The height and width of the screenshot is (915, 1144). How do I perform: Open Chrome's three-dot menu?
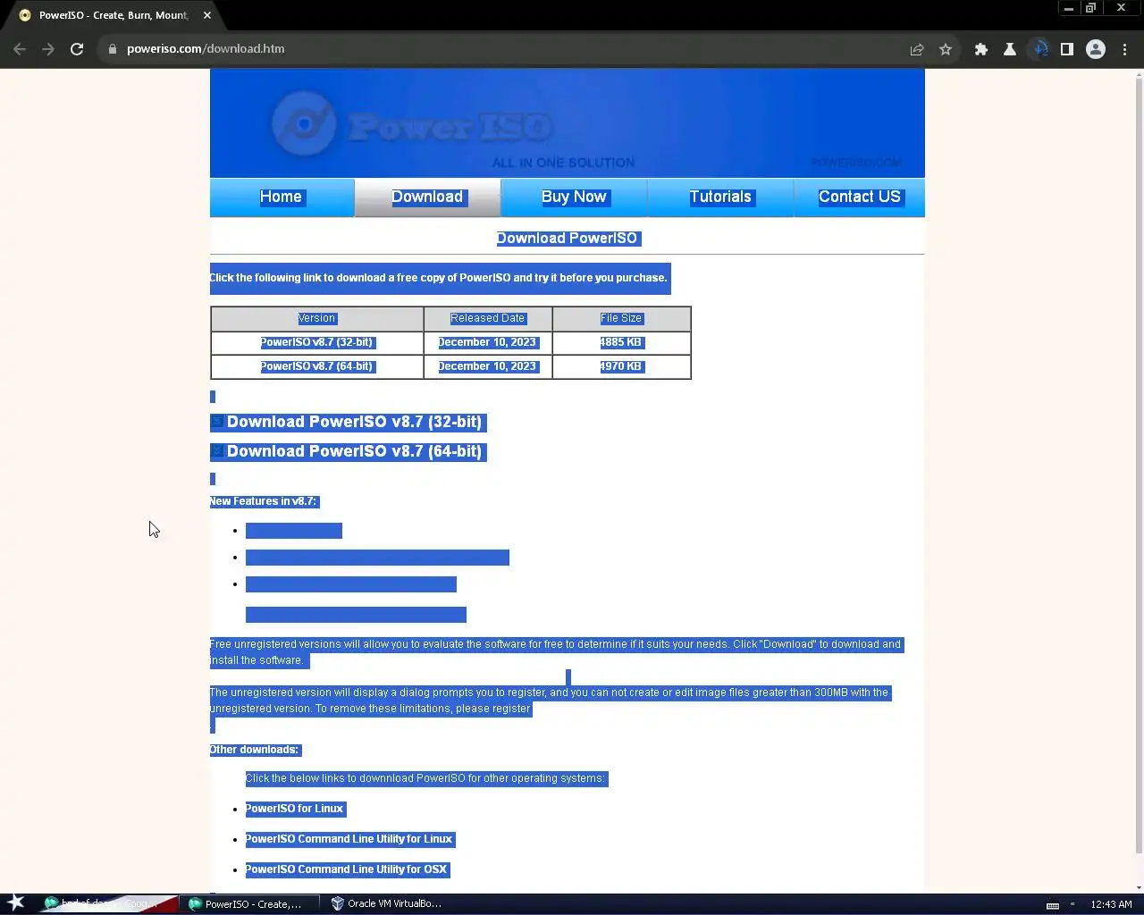point(1124,49)
